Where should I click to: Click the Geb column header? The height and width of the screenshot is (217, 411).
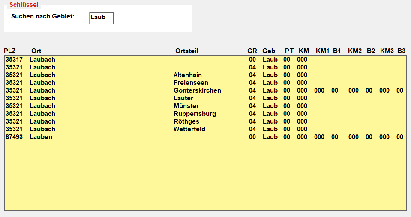tap(269, 51)
